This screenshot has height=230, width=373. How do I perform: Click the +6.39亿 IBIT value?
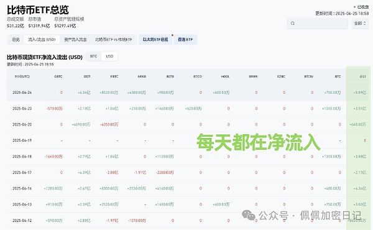tap(84, 172)
